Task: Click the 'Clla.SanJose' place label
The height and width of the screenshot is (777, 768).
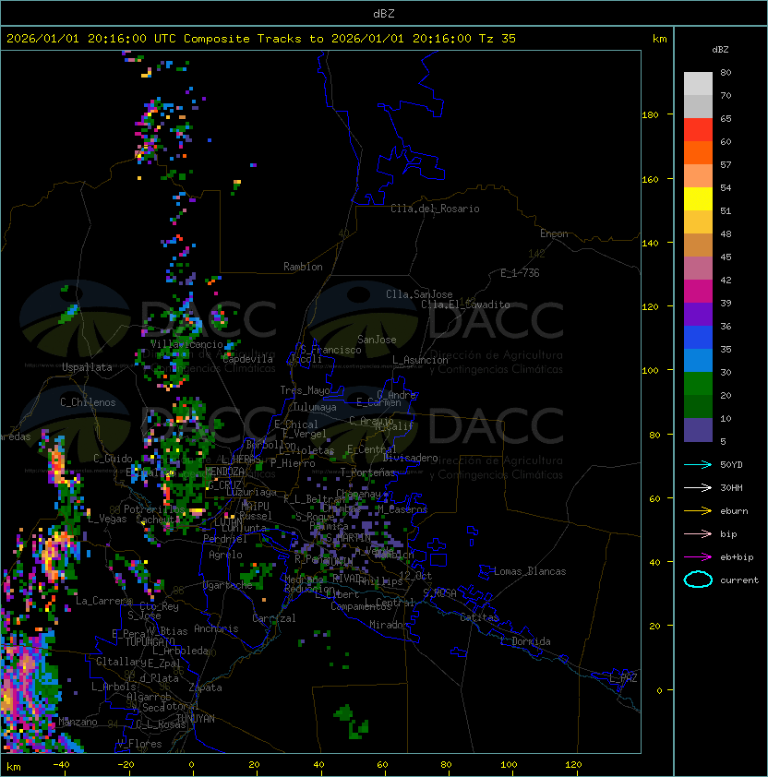Action: (x=419, y=294)
